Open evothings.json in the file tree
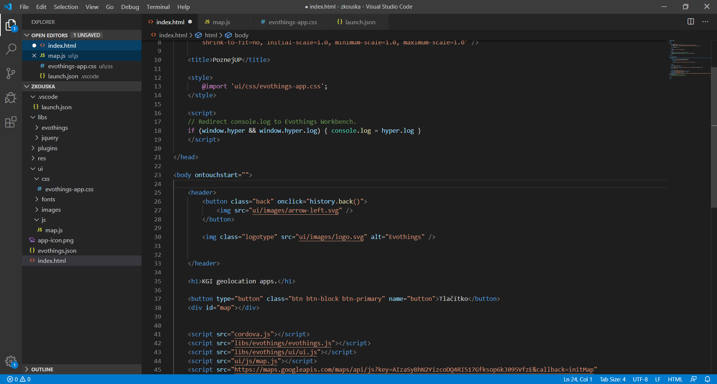This screenshot has width=717, height=384. coord(82,251)
